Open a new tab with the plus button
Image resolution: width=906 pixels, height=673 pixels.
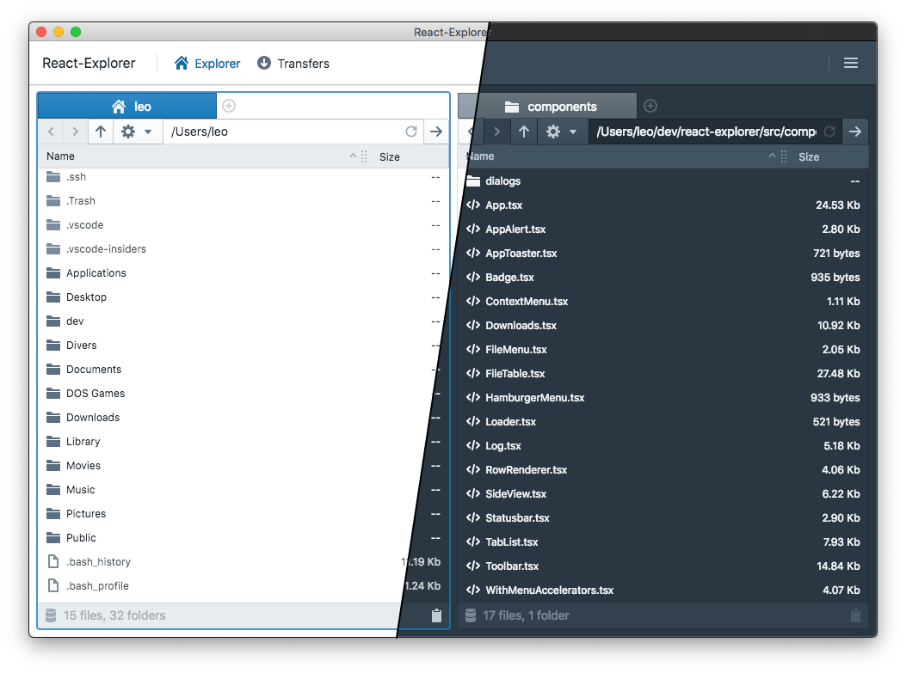(229, 104)
